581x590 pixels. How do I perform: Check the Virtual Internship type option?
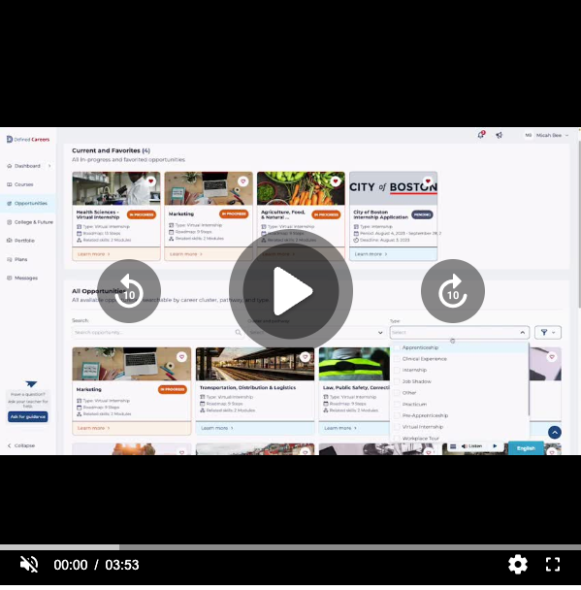(397, 427)
